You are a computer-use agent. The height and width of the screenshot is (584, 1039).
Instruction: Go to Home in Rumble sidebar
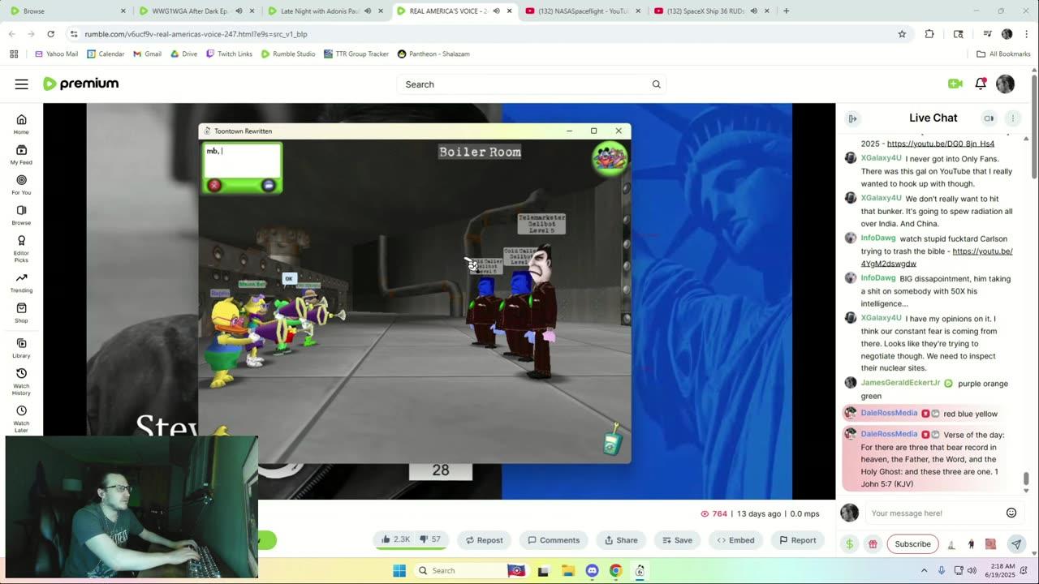[x=21, y=124]
